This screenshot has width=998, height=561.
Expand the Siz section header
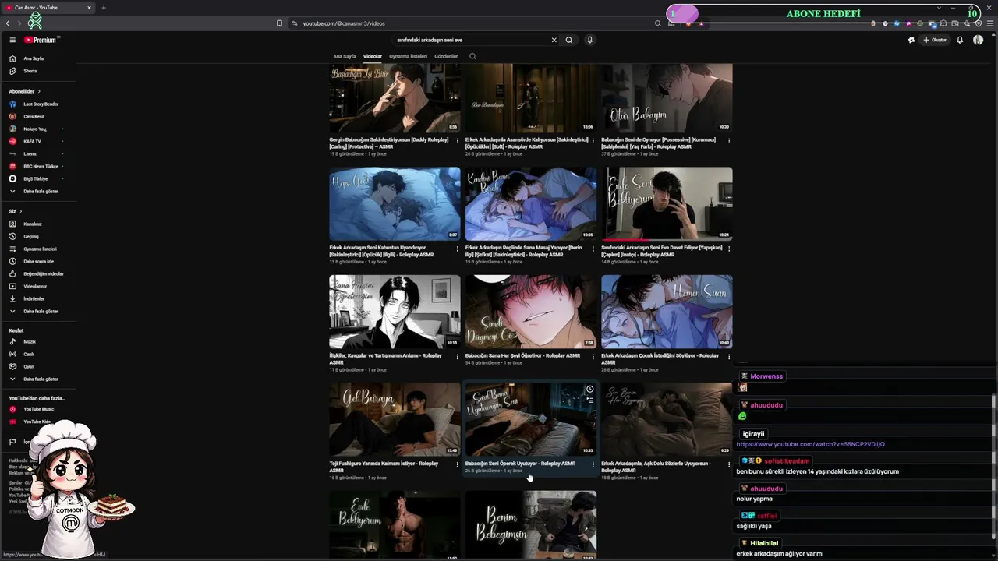pyautogui.click(x=16, y=211)
